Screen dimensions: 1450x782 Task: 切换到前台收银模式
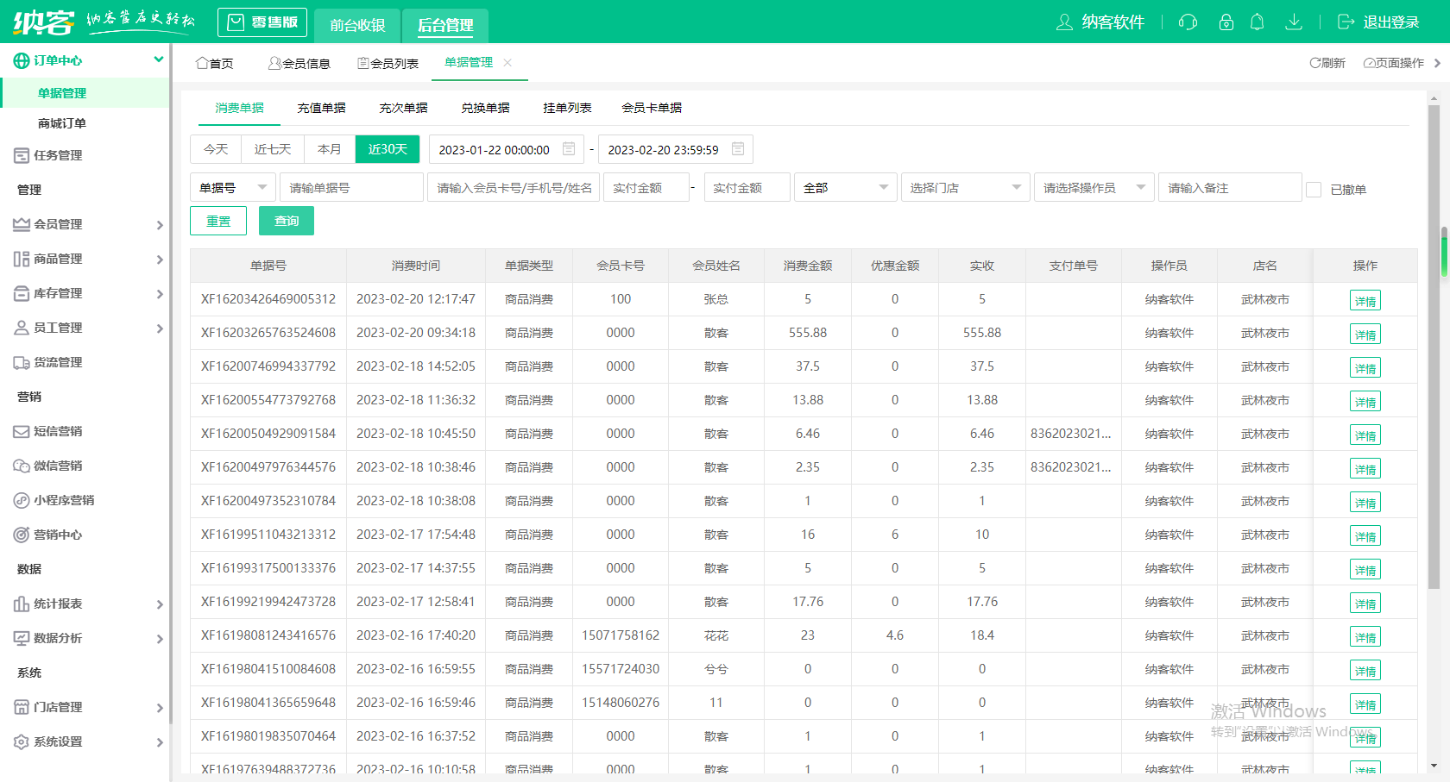pyautogui.click(x=356, y=25)
